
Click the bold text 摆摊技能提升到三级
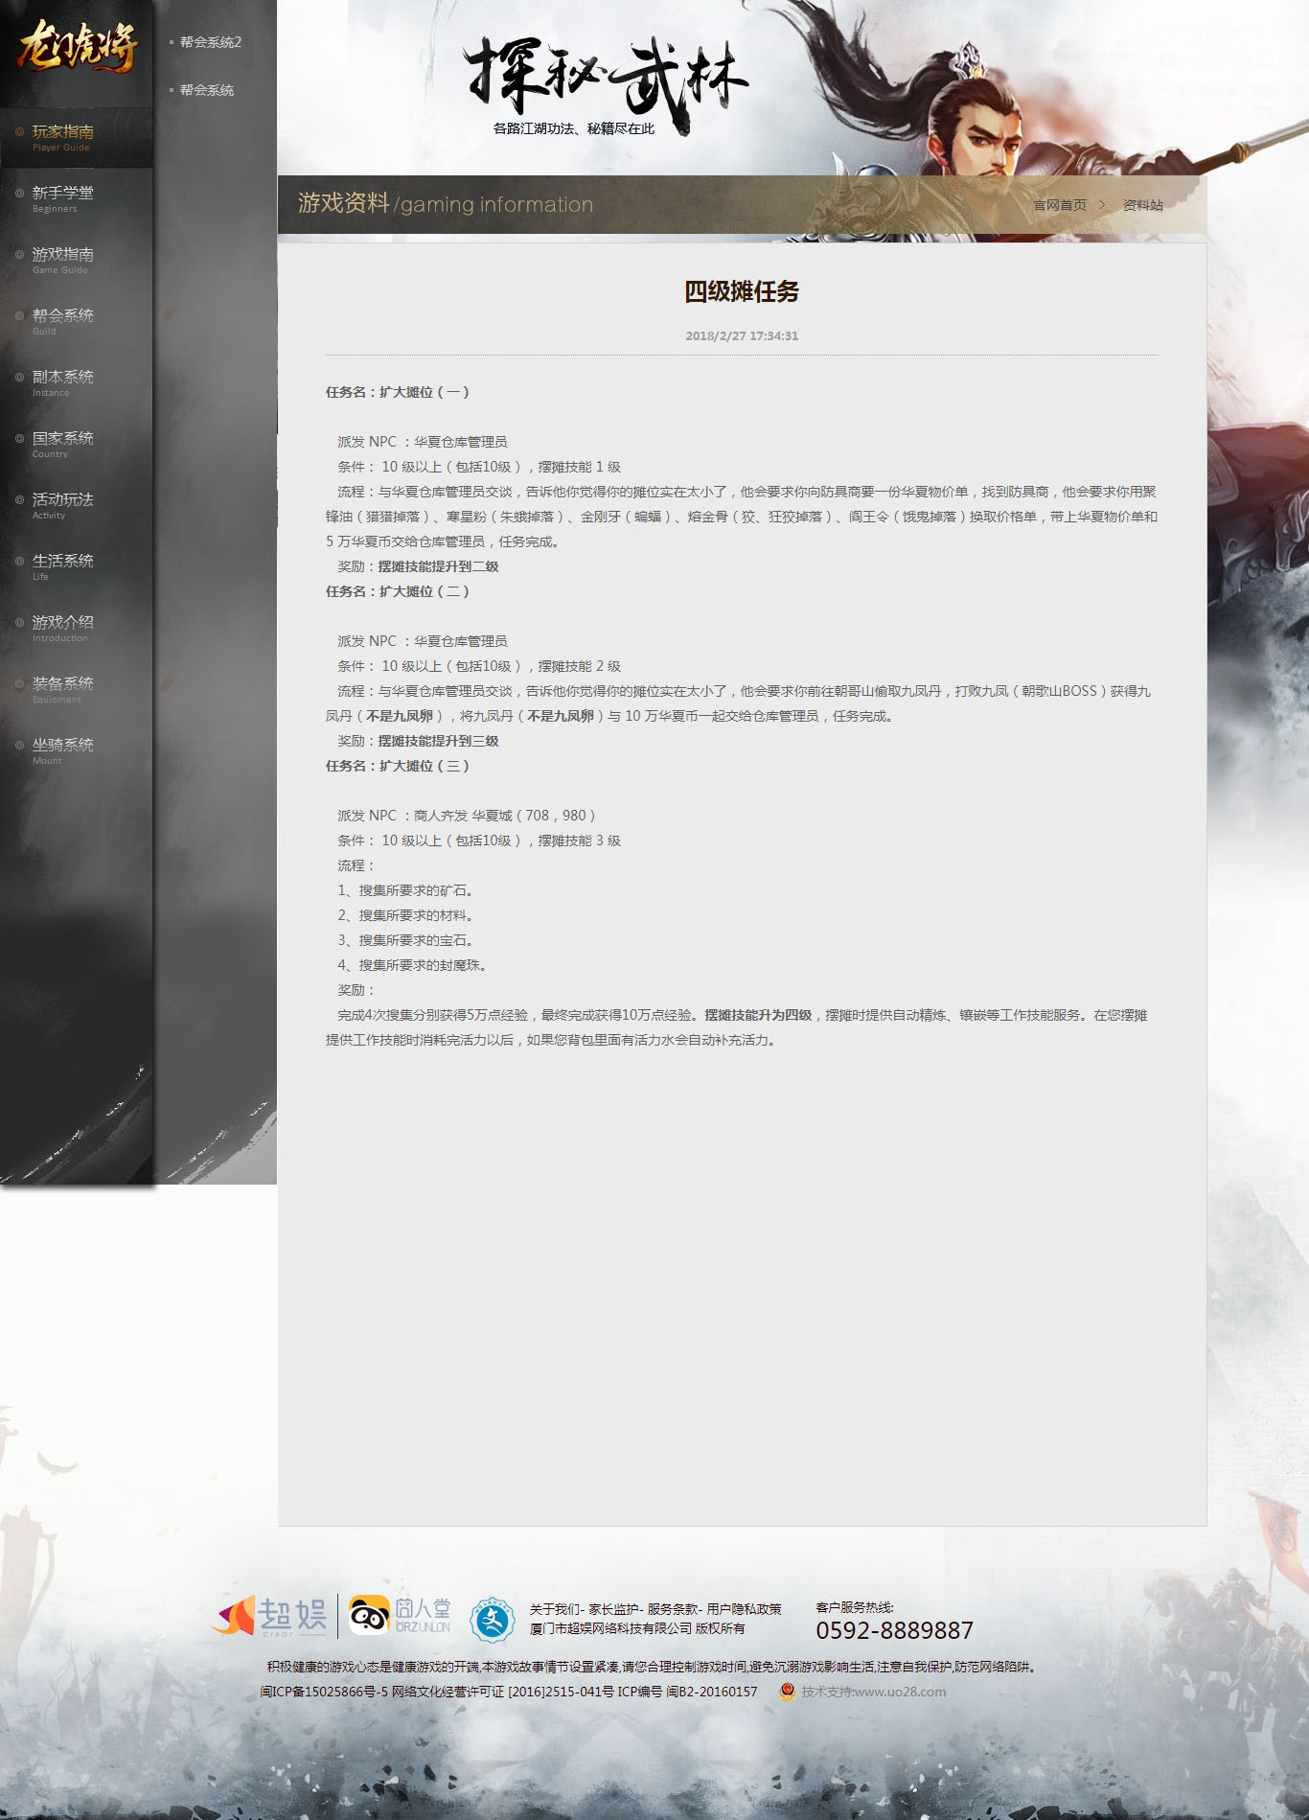[439, 741]
